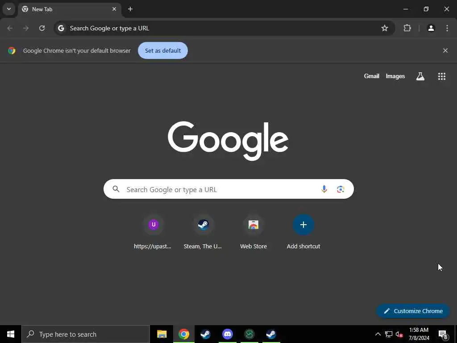This screenshot has height=343, width=457.
Task: Open the Extensions puzzle icon
Action: tap(407, 28)
